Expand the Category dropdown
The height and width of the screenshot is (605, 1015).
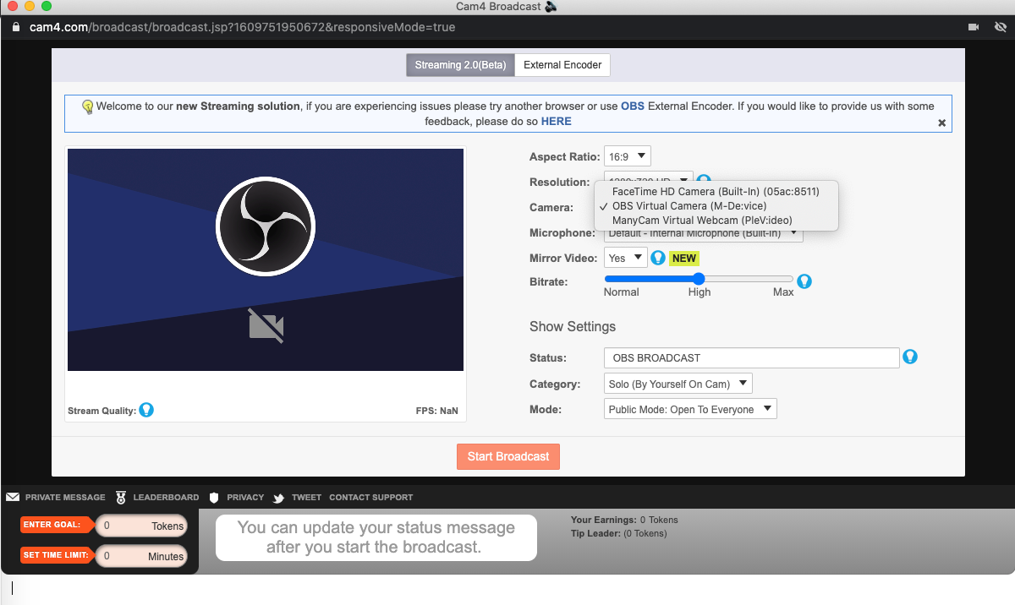678,384
